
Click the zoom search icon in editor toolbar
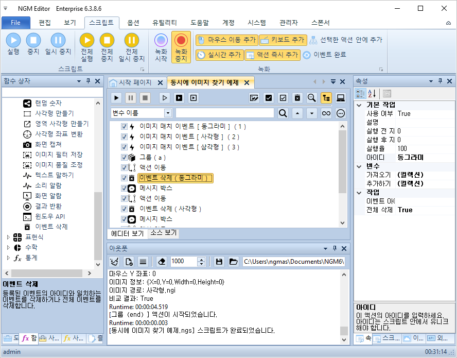311,98
